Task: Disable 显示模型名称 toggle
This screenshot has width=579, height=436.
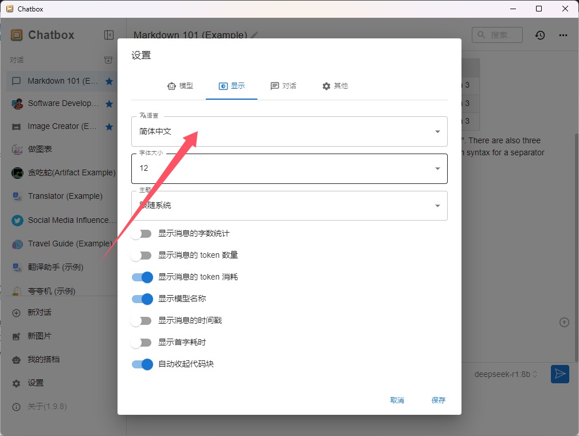Action: click(142, 298)
